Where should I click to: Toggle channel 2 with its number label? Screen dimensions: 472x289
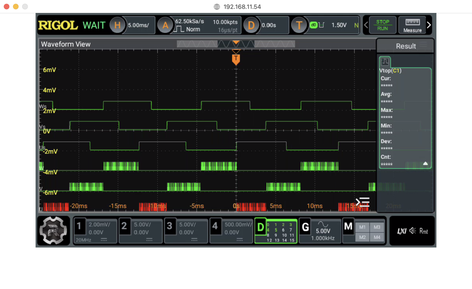click(124, 226)
